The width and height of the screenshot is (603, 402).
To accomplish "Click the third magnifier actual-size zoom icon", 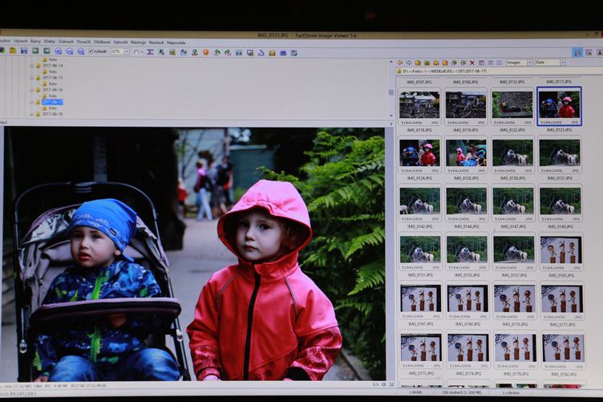I will 81,51.
